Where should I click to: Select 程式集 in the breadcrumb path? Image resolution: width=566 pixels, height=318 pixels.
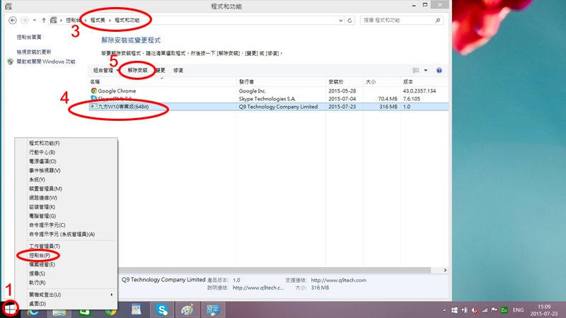pos(98,20)
